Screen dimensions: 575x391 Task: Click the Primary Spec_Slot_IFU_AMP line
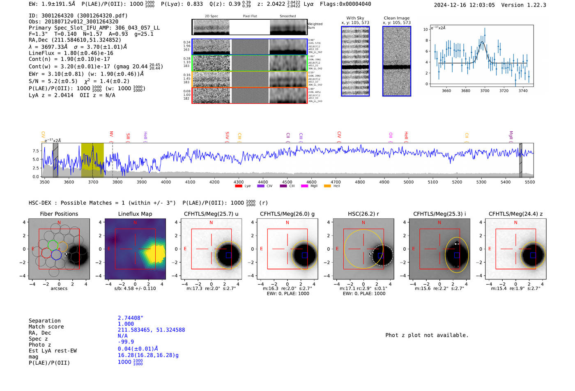[94, 28]
